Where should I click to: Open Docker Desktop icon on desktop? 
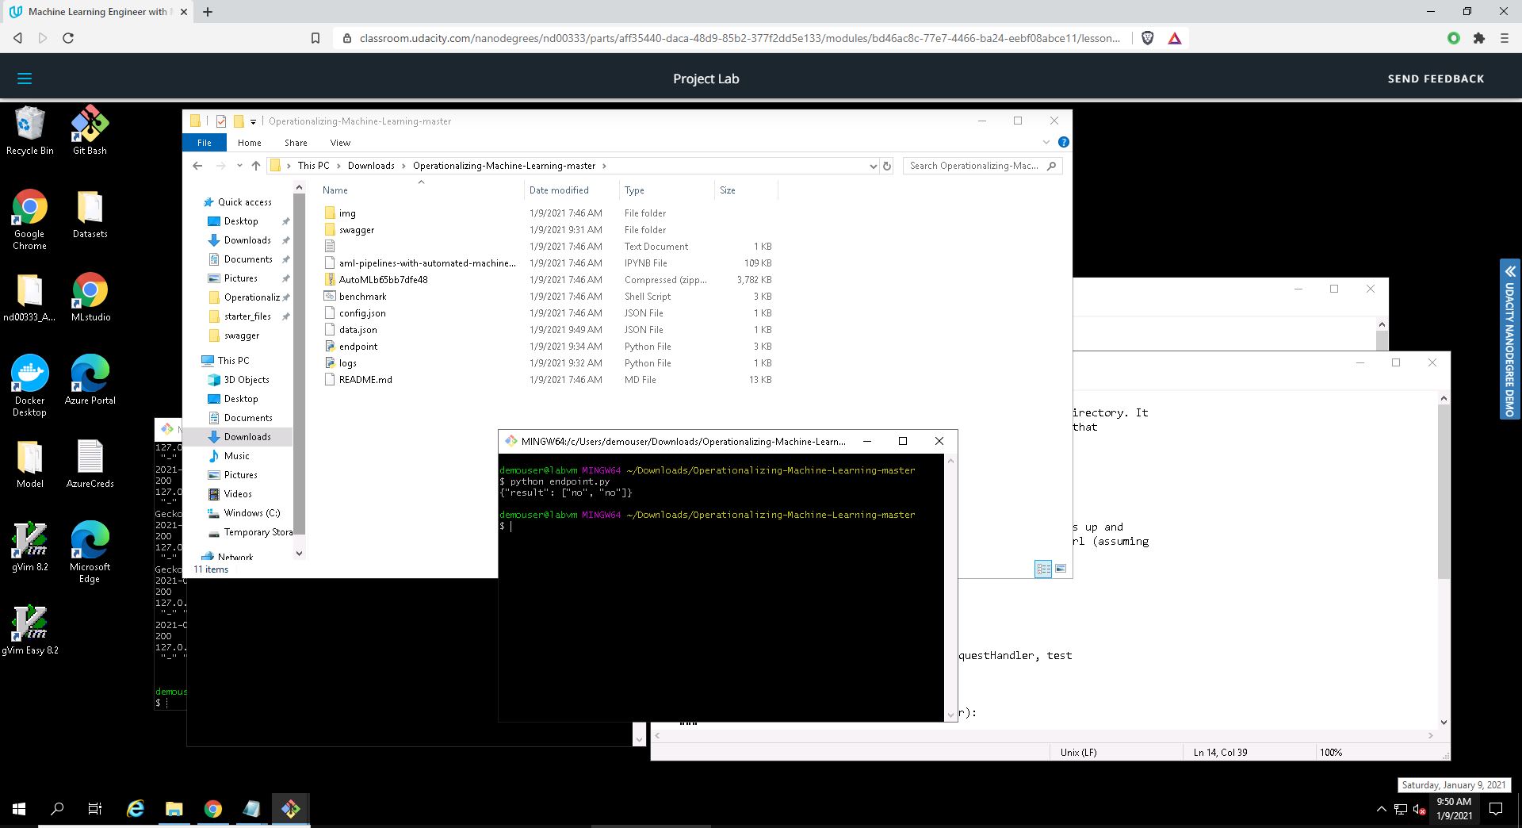(29, 384)
